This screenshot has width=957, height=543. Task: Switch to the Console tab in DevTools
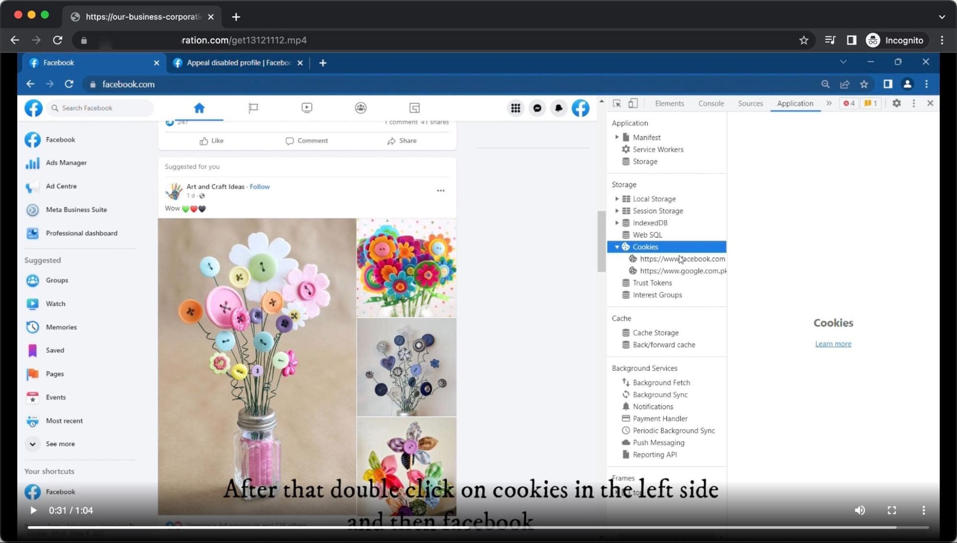tap(711, 103)
